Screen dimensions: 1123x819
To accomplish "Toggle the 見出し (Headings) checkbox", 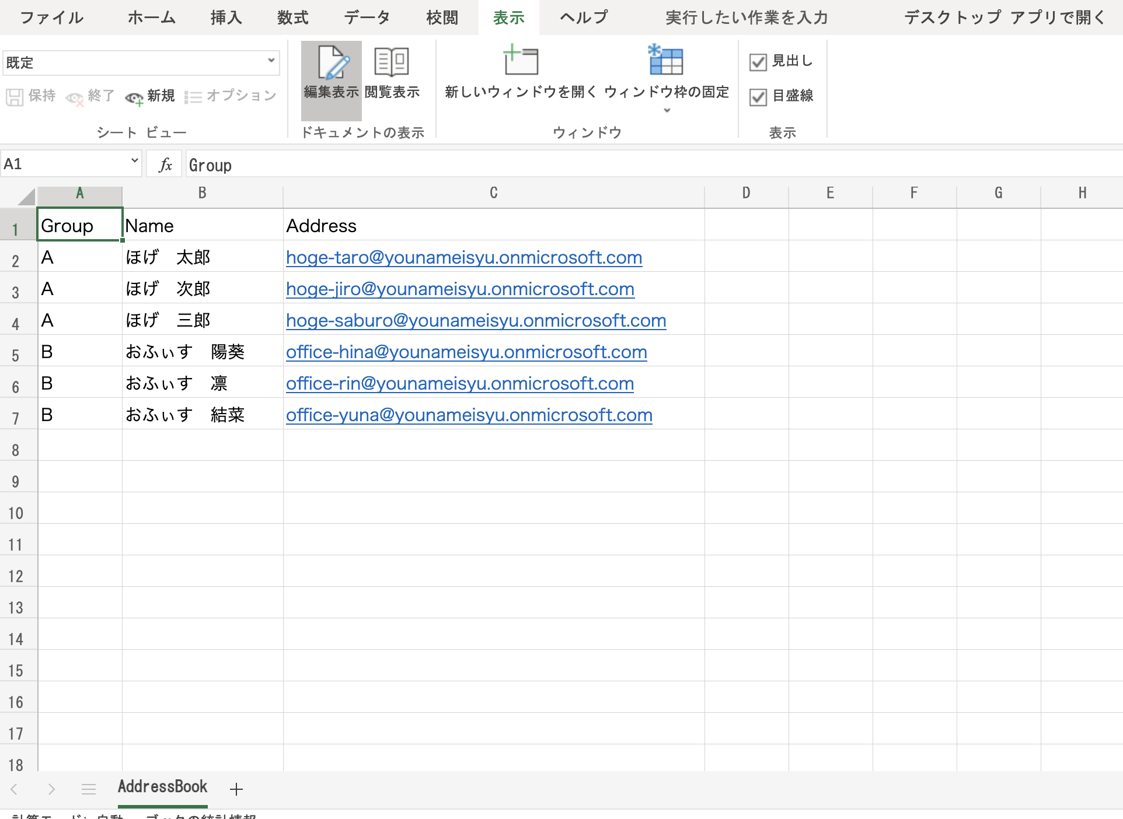I will (758, 61).
